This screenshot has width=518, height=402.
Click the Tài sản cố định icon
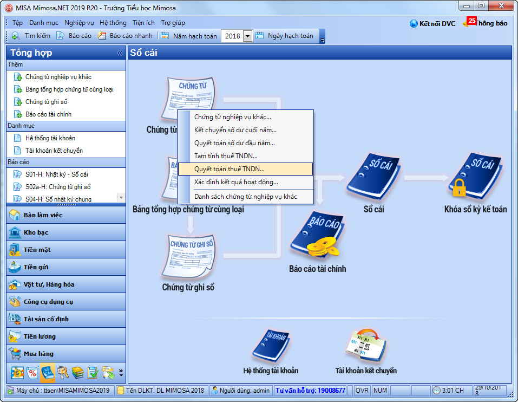click(x=15, y=319)
